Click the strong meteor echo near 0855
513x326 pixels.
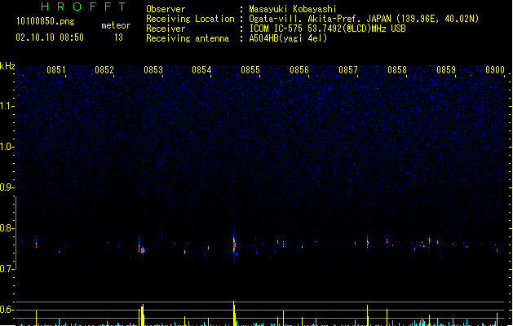click(234, 244)
